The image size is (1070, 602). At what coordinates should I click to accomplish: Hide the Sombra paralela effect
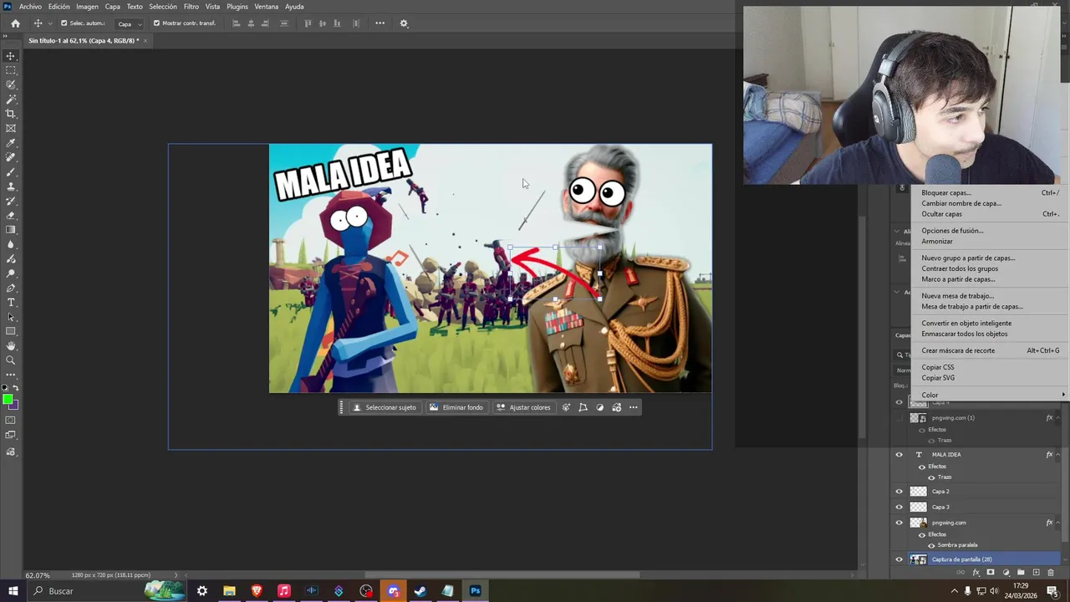931,545
